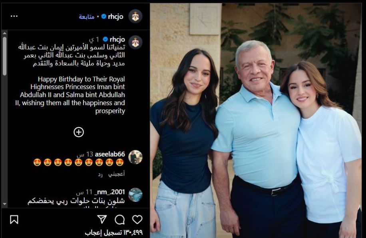Click أعجبني under the aseelab66 comment
Viewport: 366px width, 238px height.
(117, 174)
